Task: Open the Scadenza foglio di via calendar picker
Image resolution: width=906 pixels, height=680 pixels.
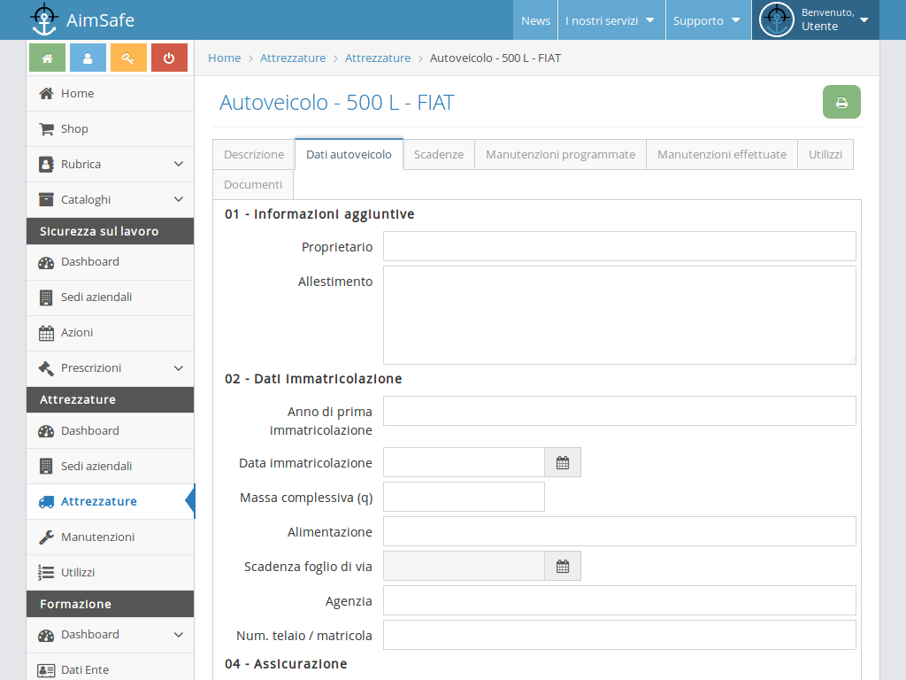Action: pos(562,566)
